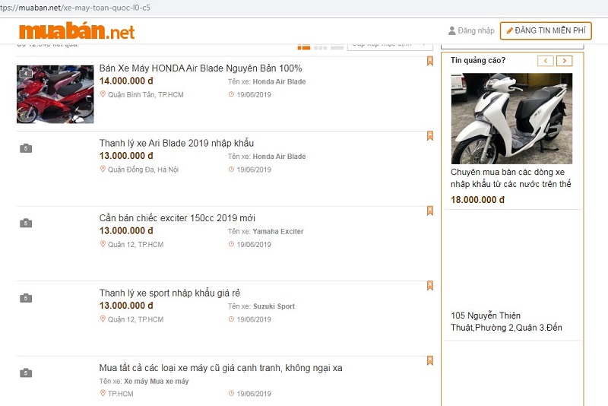Bookmark the Cần bán chiếc exciter 150cc listing
Viewport: 608px width, 406px height.
(430, 211)
